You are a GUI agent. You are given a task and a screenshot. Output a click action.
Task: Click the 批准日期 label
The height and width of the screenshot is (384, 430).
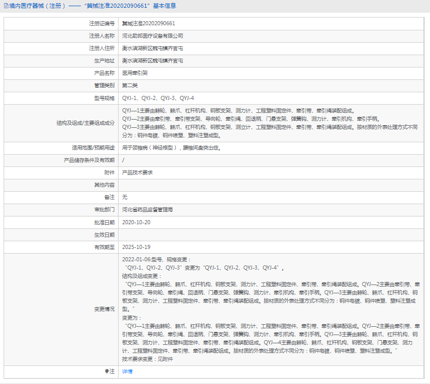[x=104, y=222]
